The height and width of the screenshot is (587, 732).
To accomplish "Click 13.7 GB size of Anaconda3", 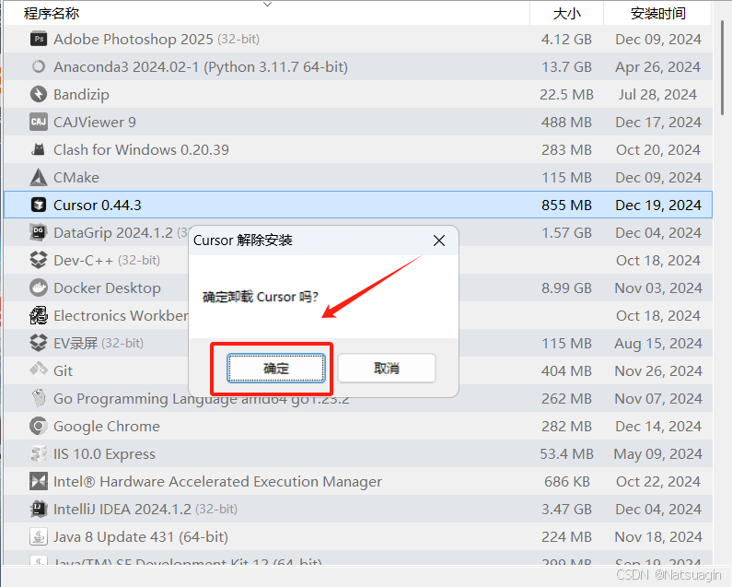I will pyautogui.click(x=566, y=67).
